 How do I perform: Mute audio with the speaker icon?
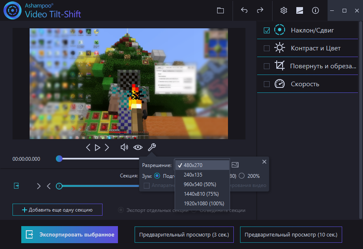[x=124, y=147]
